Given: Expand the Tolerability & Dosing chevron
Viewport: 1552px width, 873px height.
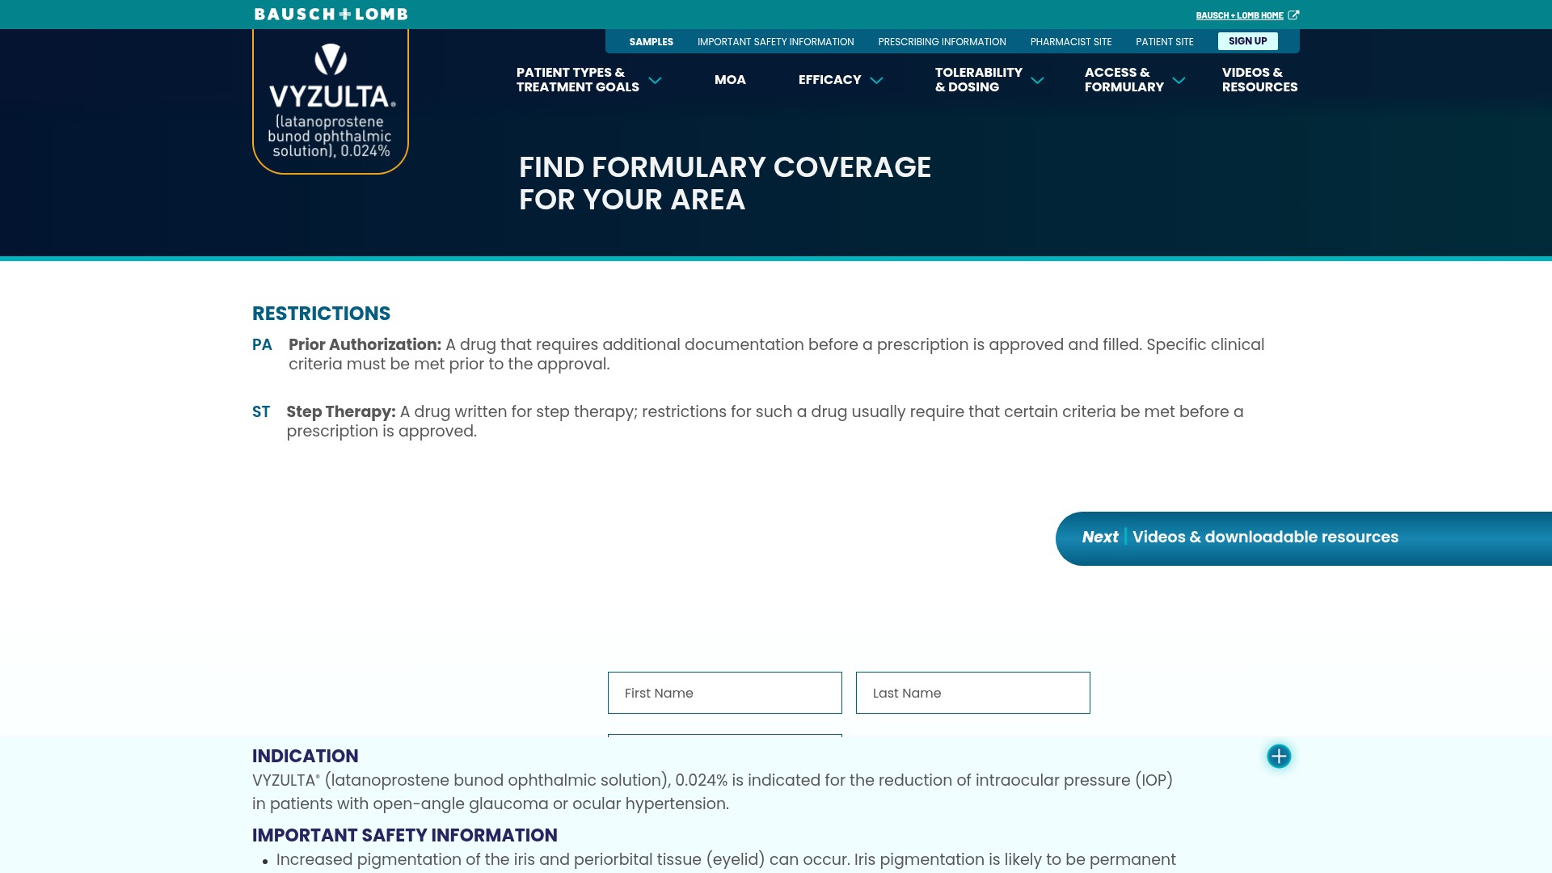Looking at the screenshot, I should click(x=1038, y=80).
